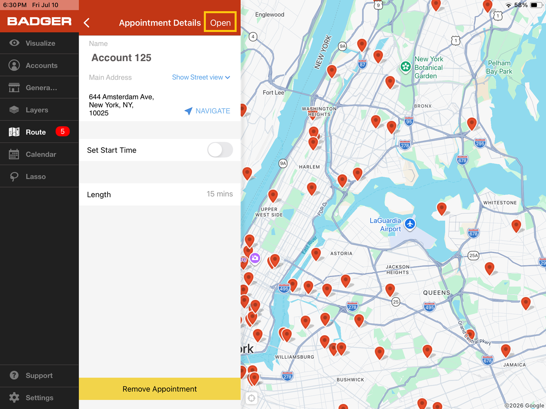Go back using the left chevron arrow
Image resolution: width=546 pixels, height=409 pixels.
click(x=87, y=23)
